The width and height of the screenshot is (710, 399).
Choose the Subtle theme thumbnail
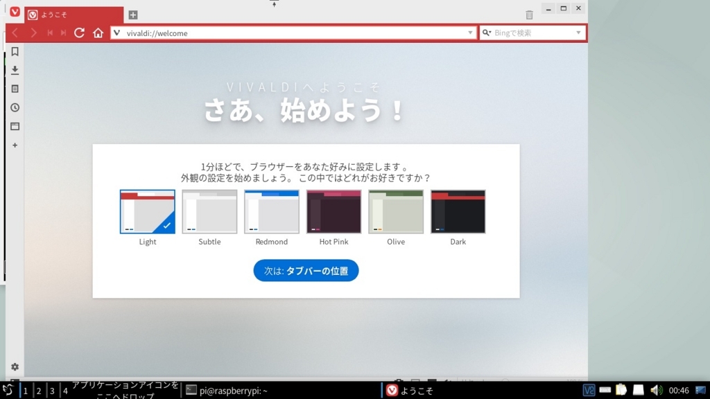[209, 212]
